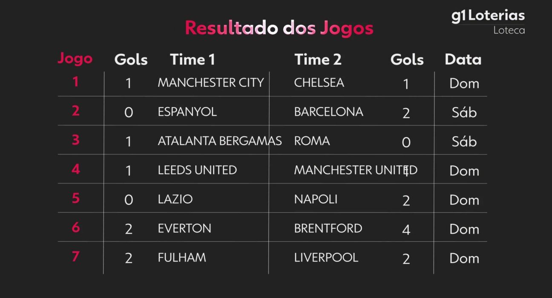Select the Barcelona team entry
The height and width of the screenshot is (298, 552).
pos(328,112)
